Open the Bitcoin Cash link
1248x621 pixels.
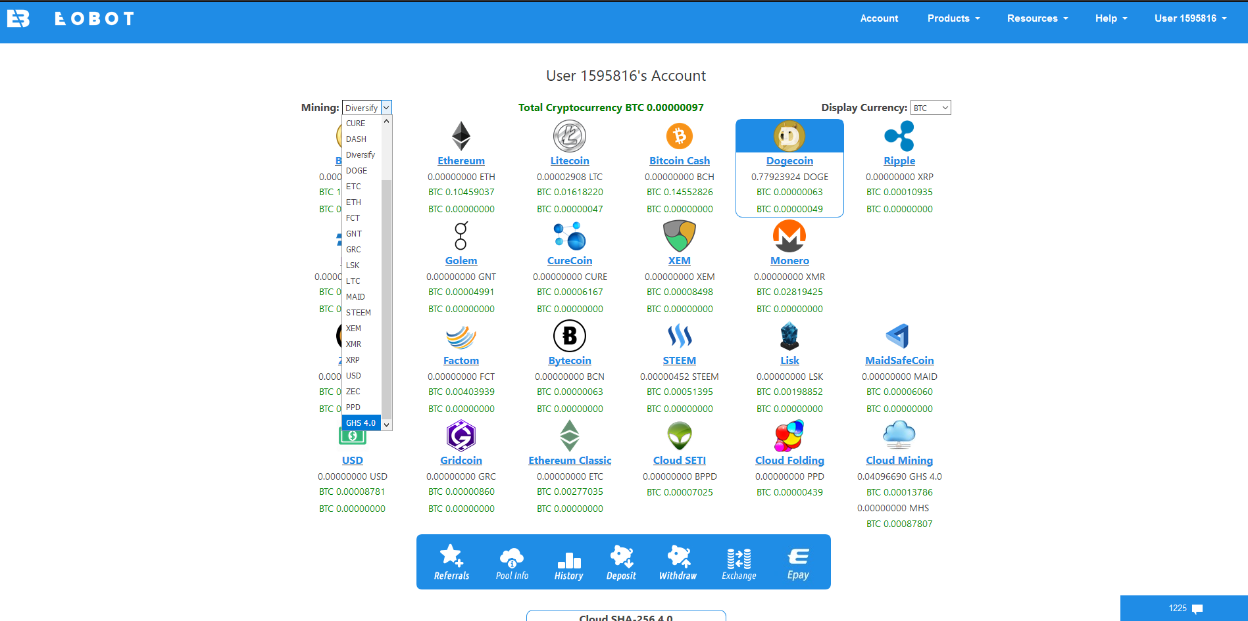[x=680, y=161]
